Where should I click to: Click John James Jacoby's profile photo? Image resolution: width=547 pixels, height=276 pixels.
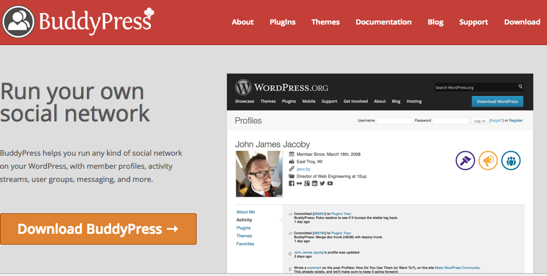coord(259,174)
